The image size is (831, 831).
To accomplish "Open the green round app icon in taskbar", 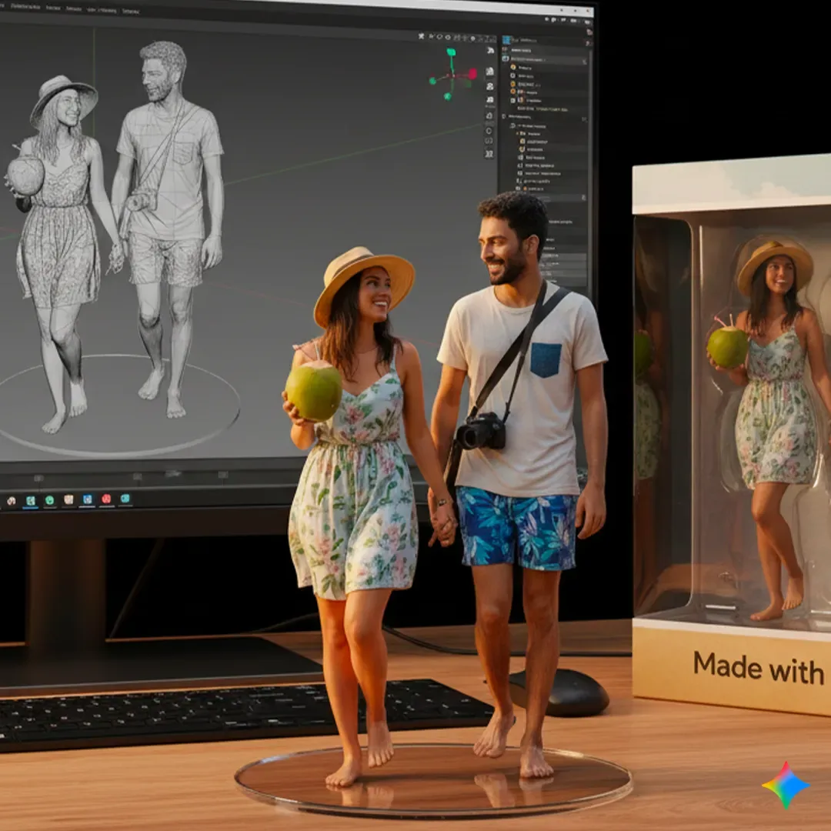I will click(49, 500).
